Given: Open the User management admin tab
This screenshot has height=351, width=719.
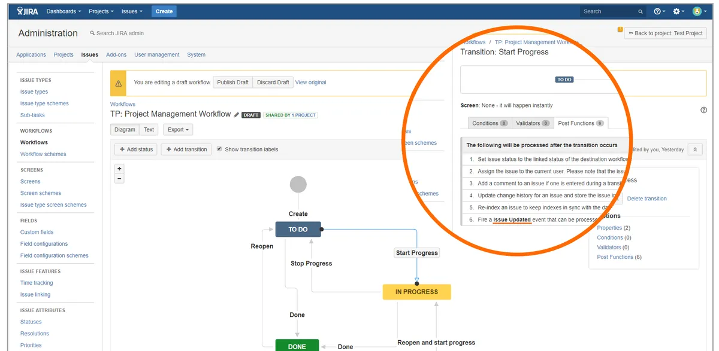Looking at the screenshot, I should tap(157, 54).
